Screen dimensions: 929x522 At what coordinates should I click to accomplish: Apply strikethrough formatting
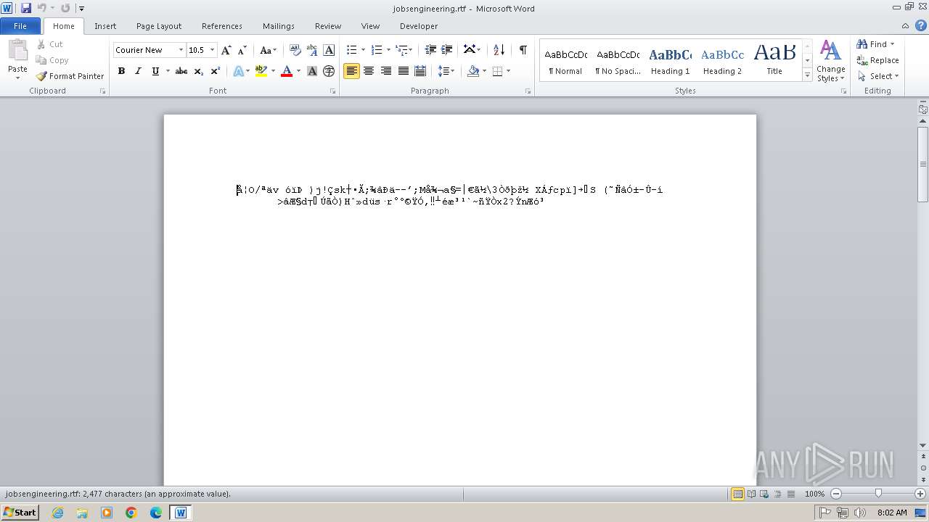click(181, 71)
